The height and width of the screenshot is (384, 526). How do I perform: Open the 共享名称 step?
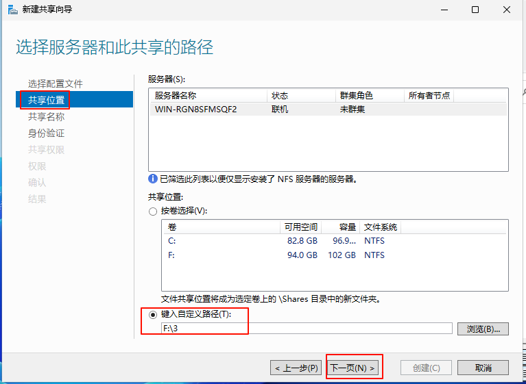click(x=47, y=116)
